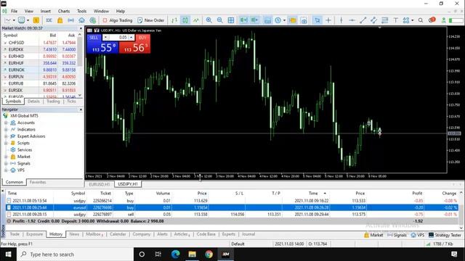Image resolution: width=465 pixels, height=261 pixels.
Task: Open the Charts menu
Action: (x=64, y=11)
